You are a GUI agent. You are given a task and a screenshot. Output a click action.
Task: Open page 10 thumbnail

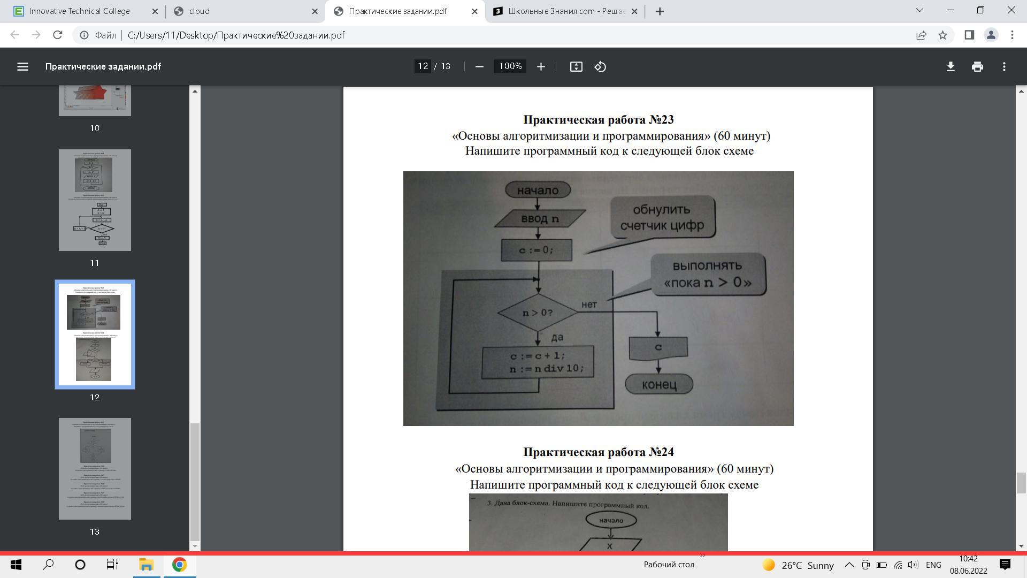click(x=95, y=101)
